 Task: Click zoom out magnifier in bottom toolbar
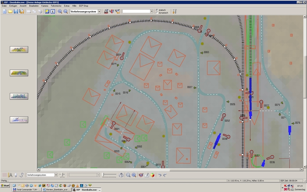pyautogui.click(x=128, y=175)
